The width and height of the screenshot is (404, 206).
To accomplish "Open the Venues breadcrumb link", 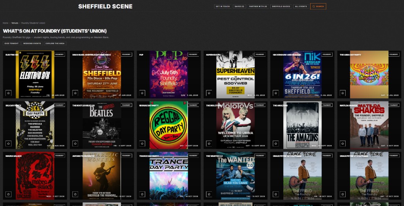I will (15, 23).
